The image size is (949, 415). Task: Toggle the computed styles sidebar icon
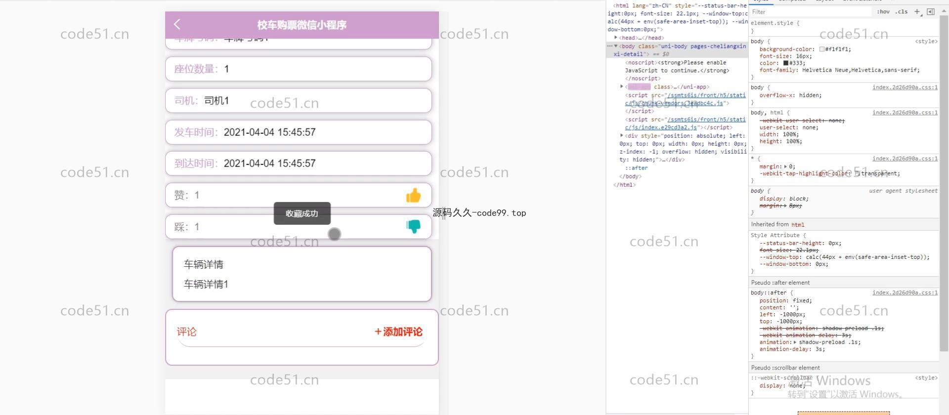point(931,12)
